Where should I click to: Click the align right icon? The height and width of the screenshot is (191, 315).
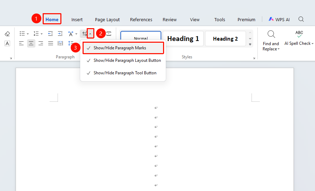tap(41, 43)
